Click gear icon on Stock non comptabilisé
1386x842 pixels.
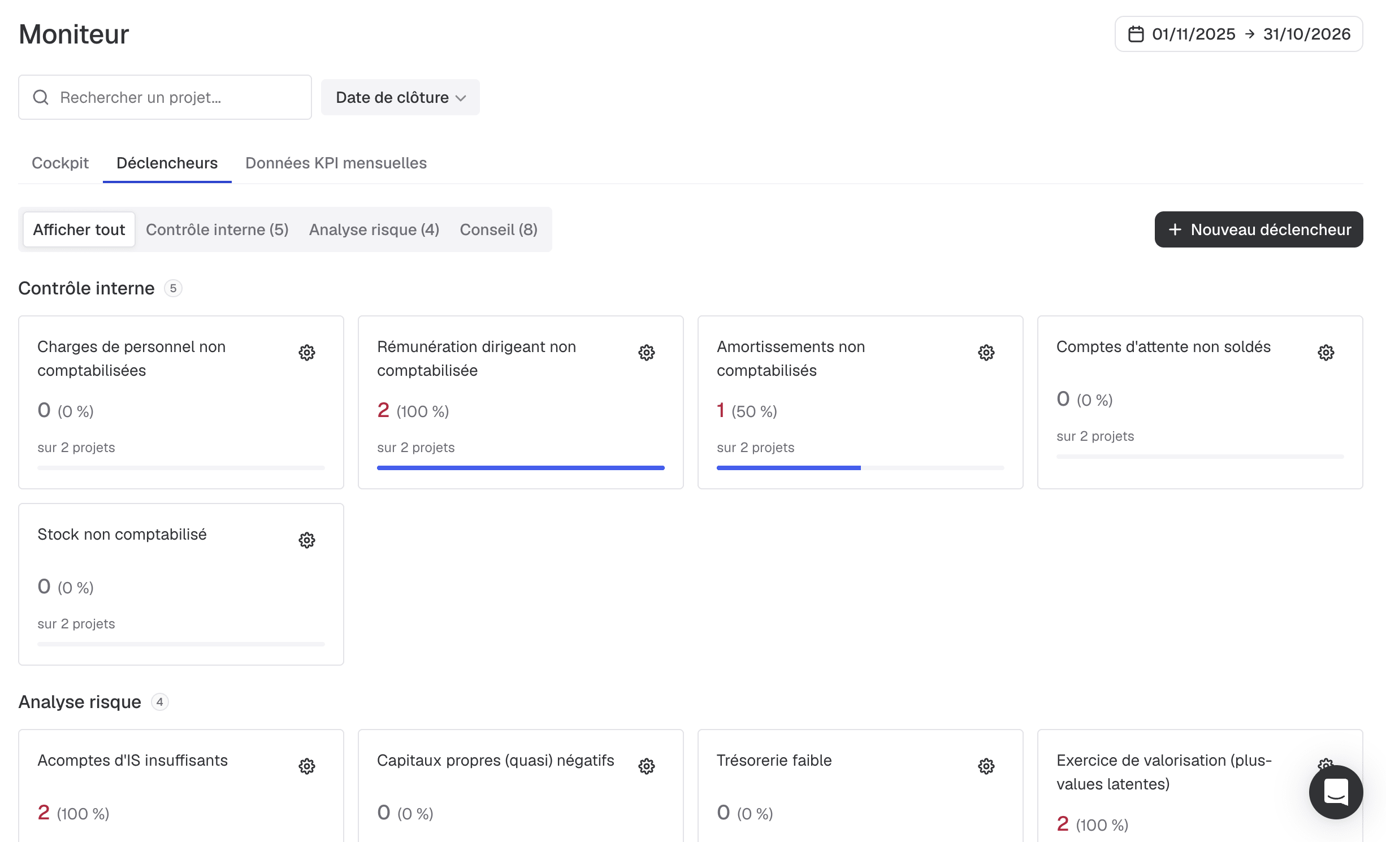tap(307, 540)
